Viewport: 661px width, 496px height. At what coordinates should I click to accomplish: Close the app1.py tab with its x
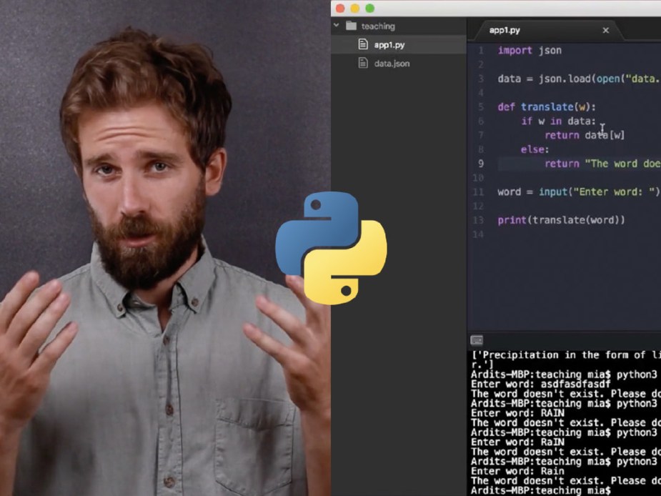(606, 30)
